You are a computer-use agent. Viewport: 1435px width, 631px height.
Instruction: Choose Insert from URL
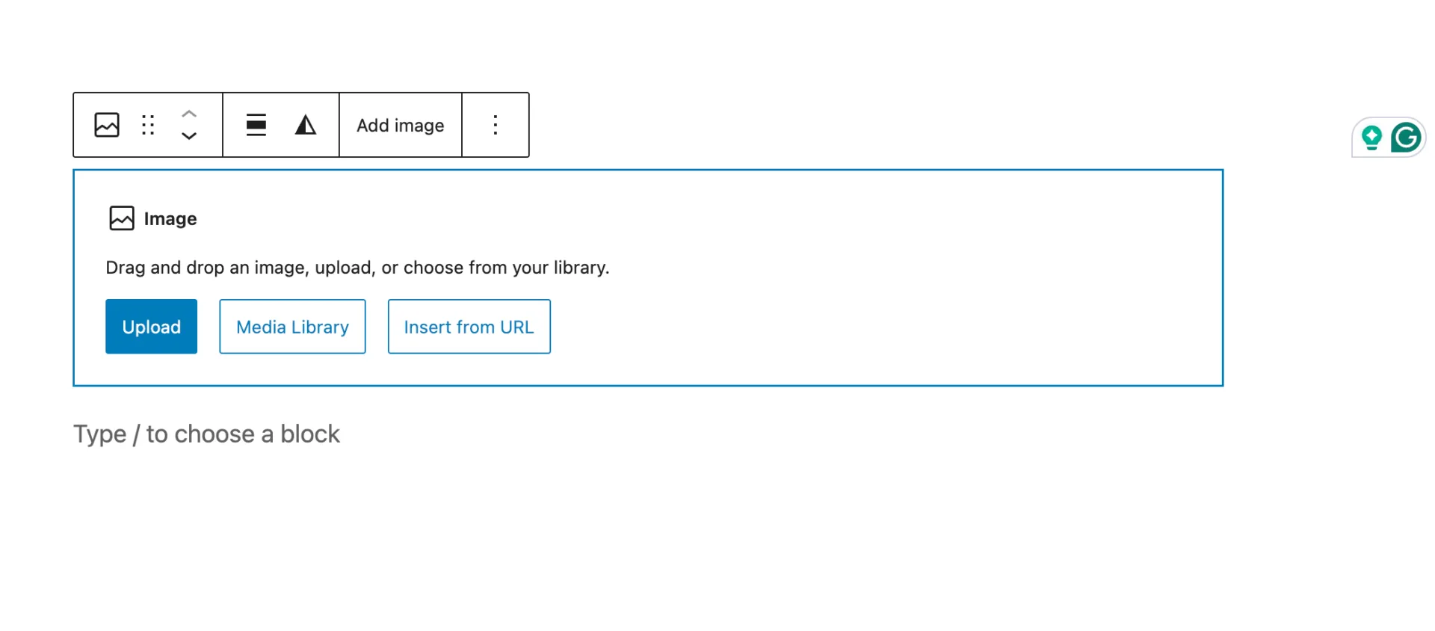(x=469, y=327)
